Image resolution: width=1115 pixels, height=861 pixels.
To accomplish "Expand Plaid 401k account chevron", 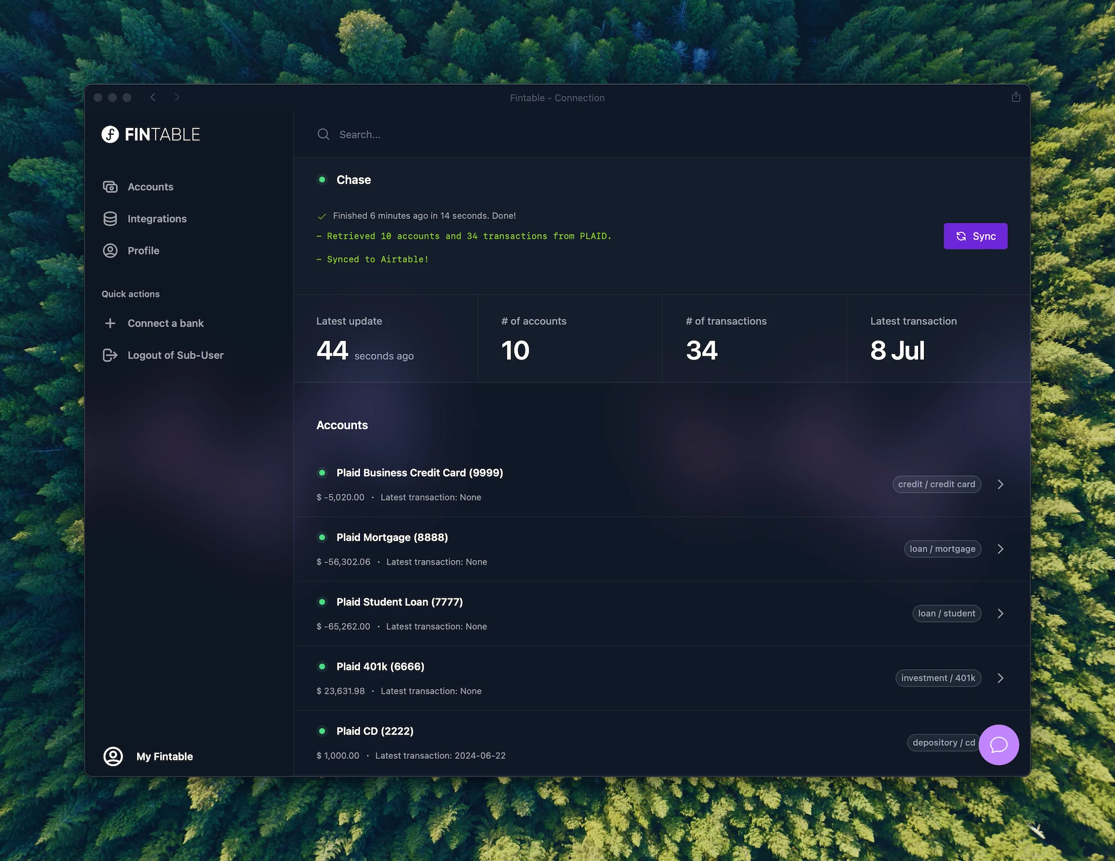I will click(1000, 677).
